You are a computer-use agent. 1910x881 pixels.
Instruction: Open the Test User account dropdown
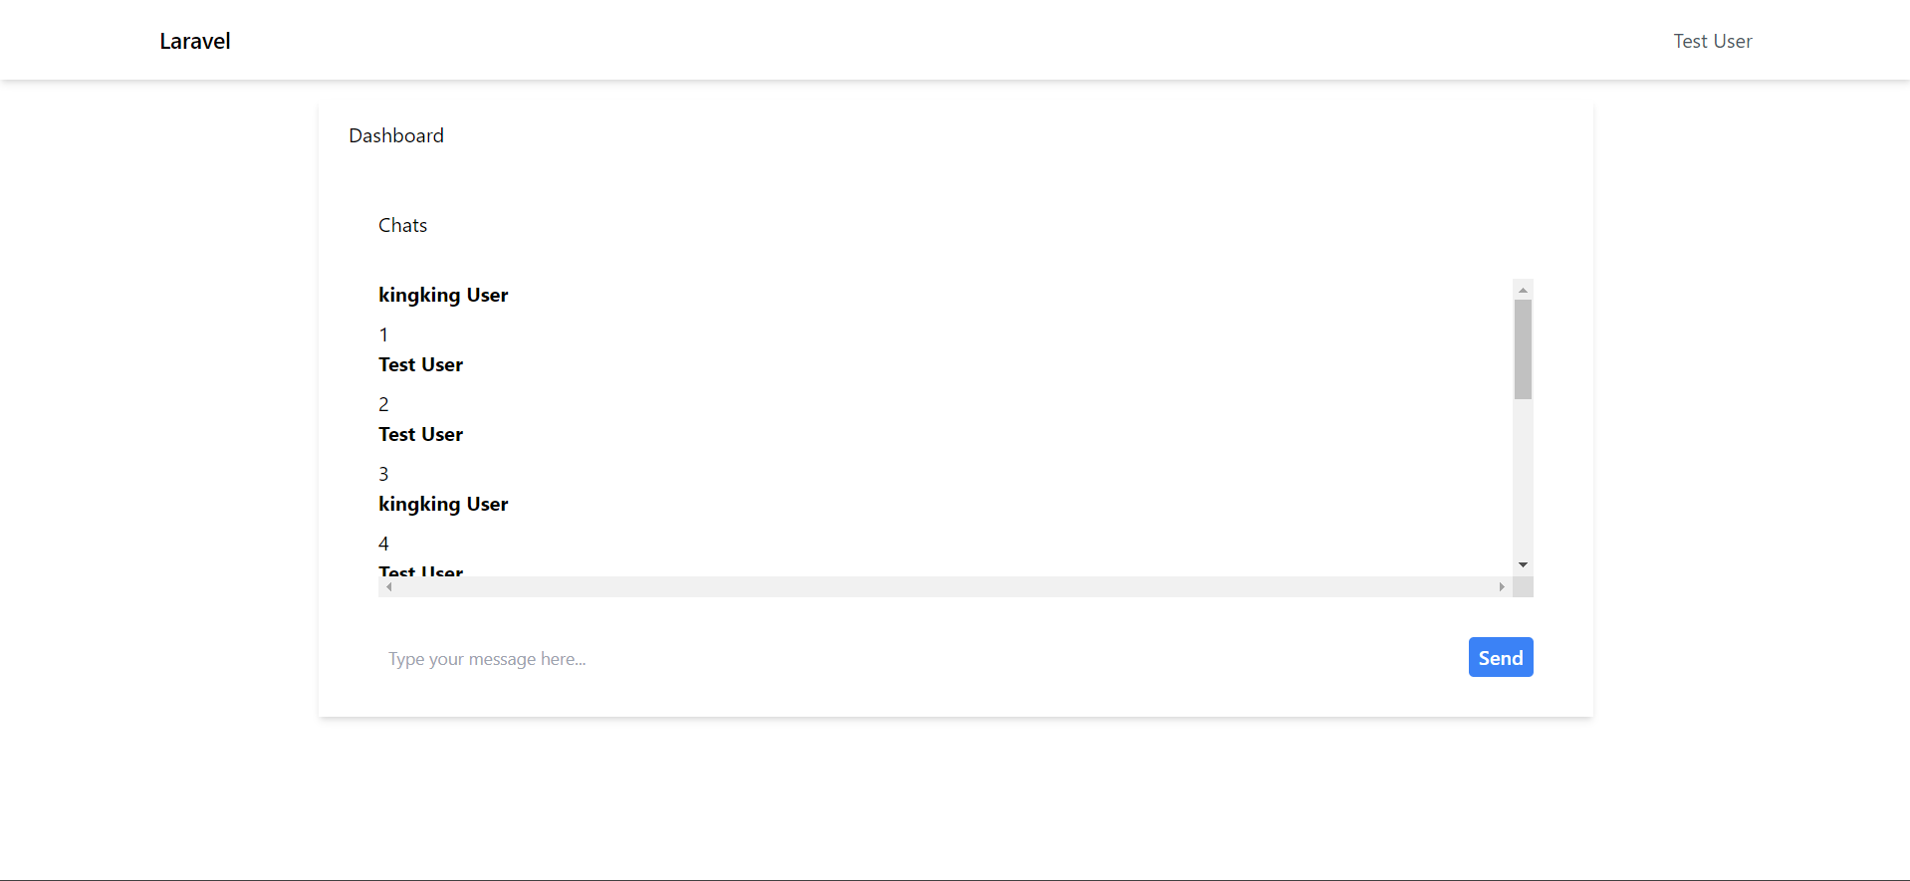pos(1712,41)
